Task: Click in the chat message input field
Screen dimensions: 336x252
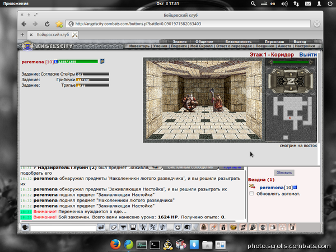Action: 63,227
